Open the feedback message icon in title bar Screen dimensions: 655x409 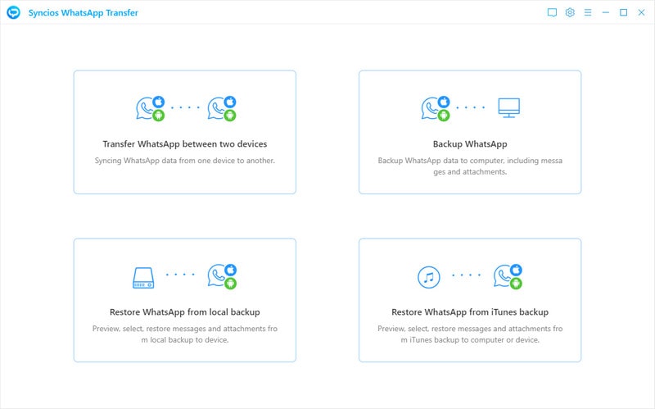[x=552, y=12]
